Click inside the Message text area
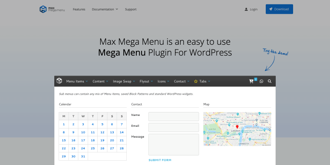 point(174,145)
